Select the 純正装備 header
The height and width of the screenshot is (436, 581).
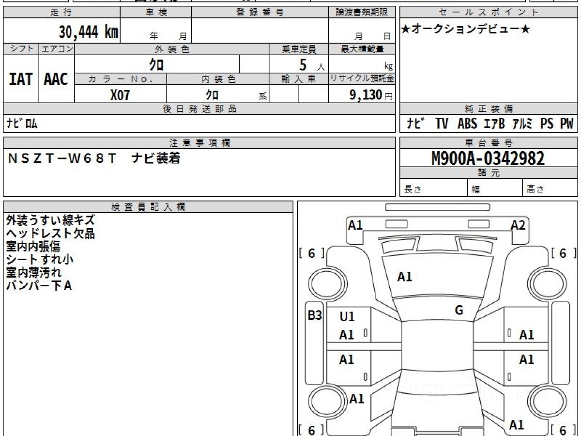[489, 109]
